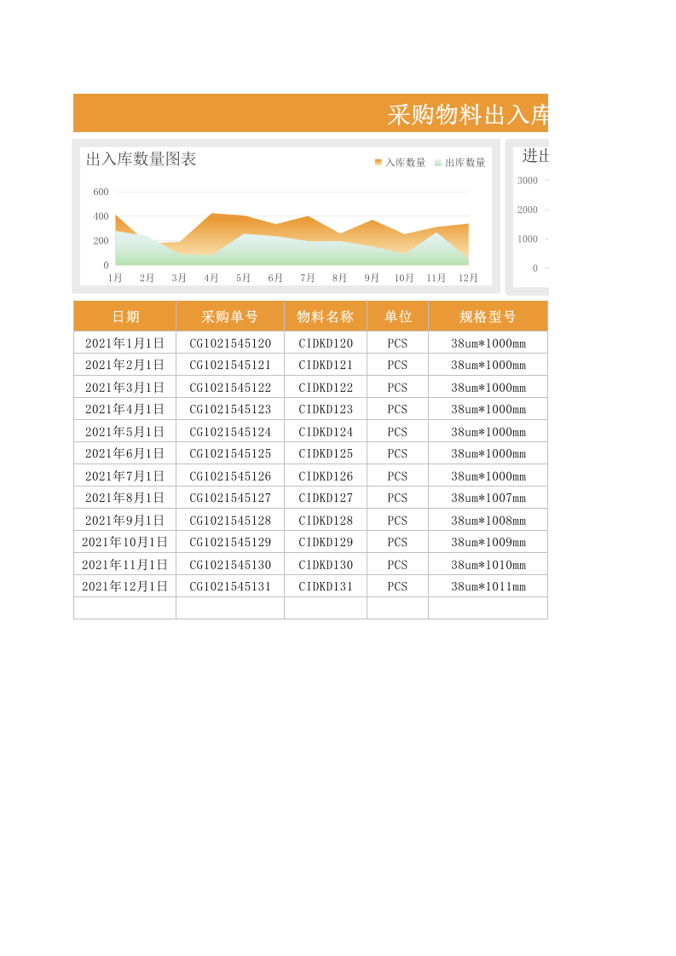Select the 物料名称 column header

coord(326,316)
